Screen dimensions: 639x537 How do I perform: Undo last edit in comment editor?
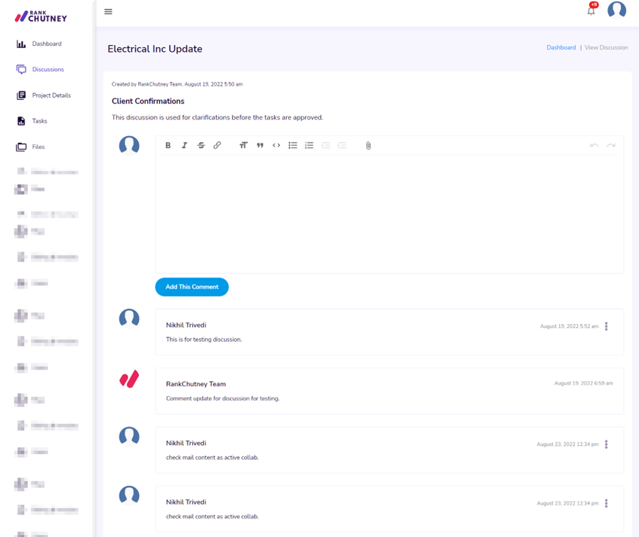[x=594, y=146]
